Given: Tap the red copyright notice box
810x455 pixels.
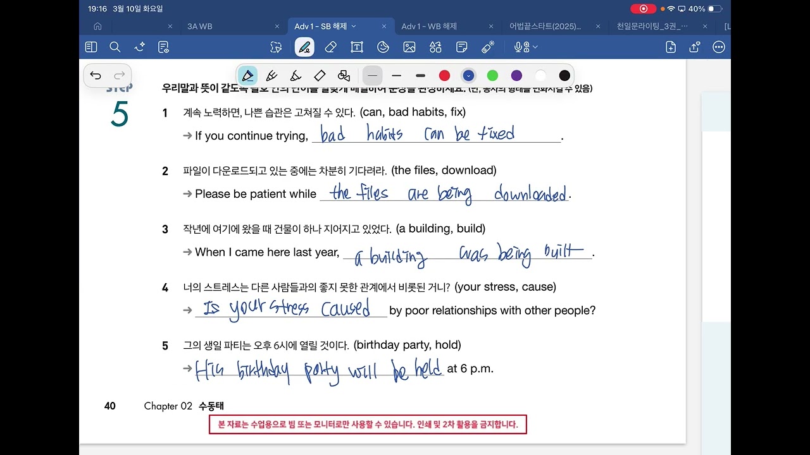Looking at the screenshot, I should coord(368,425).
